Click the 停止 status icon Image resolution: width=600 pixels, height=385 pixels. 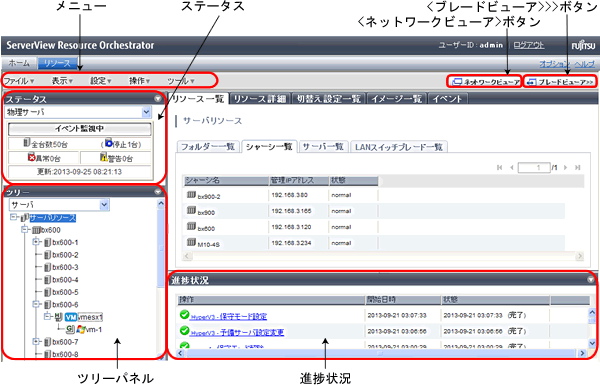[x=108, y=143]
